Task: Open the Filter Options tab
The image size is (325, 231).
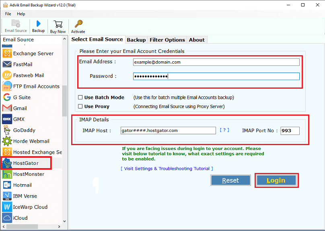Action: [x=167, y=40]
